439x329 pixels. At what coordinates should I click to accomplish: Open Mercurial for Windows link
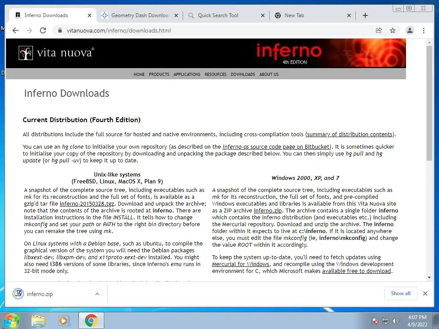[x=241, y=264]
